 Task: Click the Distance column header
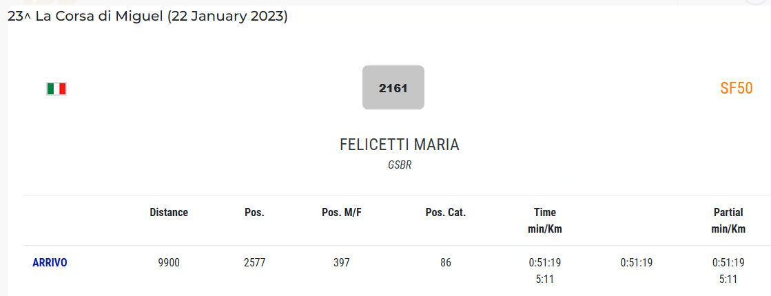[169, 212]
